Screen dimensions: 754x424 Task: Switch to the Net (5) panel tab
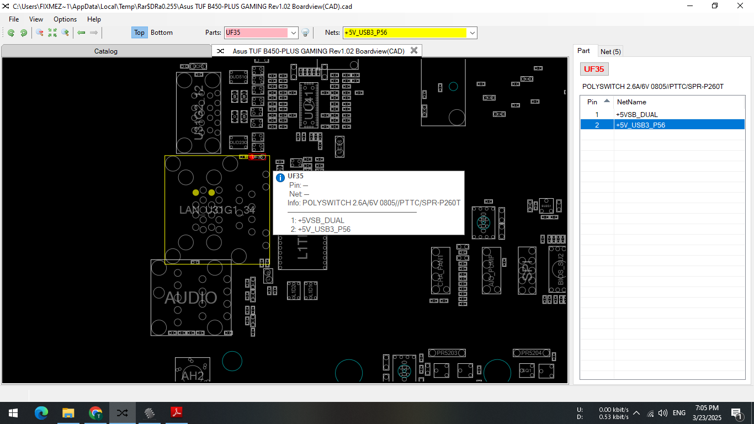tap(610, 51)
